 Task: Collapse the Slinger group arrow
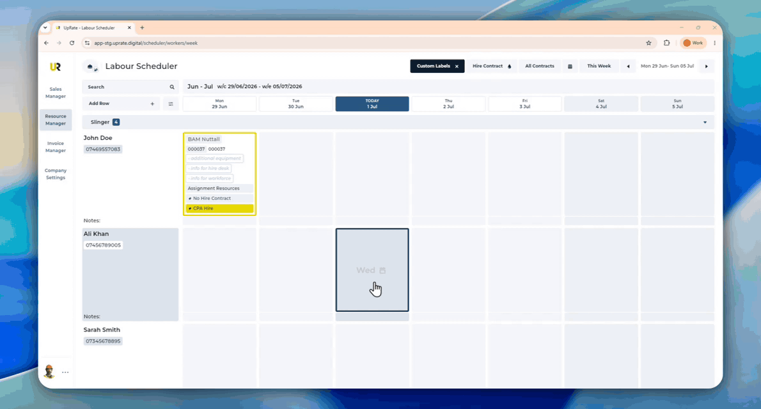coord(705,122)
